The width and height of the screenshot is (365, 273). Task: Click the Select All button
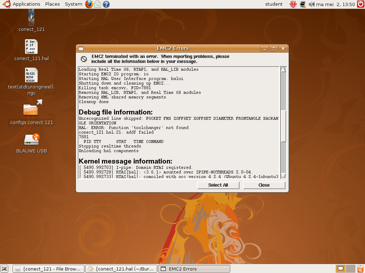218,185
